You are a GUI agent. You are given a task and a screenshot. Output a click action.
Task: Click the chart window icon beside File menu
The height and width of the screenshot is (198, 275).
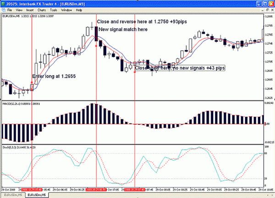[3, 10]
